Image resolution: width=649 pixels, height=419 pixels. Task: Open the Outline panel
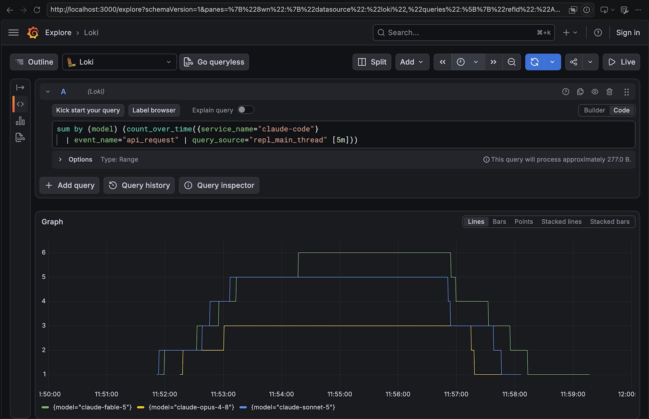click(x=34, y=62)
